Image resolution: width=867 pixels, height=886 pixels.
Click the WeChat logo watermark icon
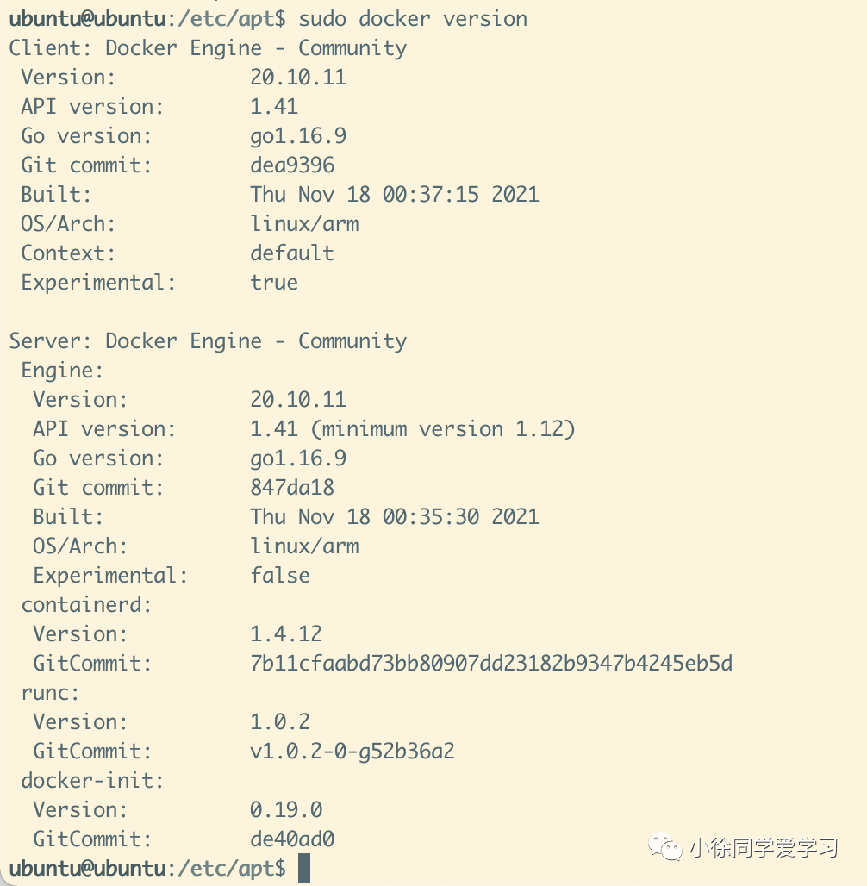tap(665, 846)
